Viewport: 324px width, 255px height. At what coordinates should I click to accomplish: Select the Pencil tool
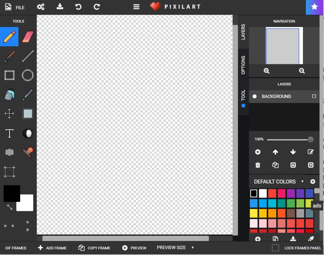pyautogui.click(x=9, y=37)
